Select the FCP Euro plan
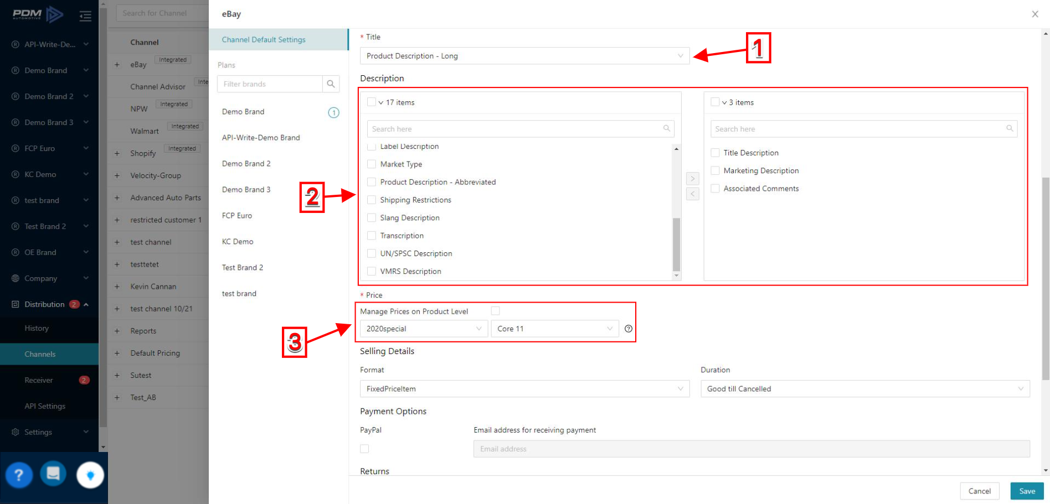This screenshot has width=1050, height=504. (x=237, y=216)
